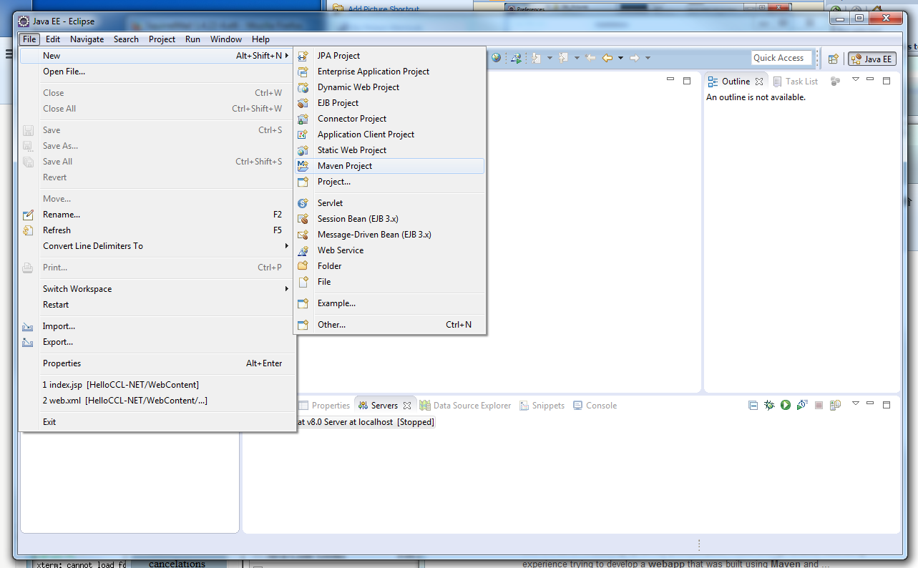Maximize the Outline panel
Image resolution: width=918 pixels, height=568 pixels.
coord(887,81)
